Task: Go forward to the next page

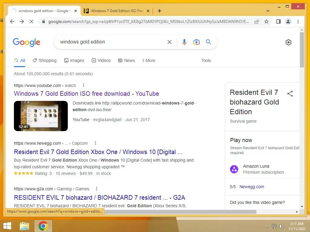Action: (22, 21)
